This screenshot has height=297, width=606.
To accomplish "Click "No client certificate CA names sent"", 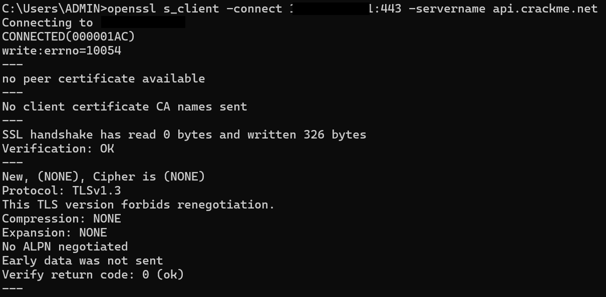I will (x=125, y=106).
